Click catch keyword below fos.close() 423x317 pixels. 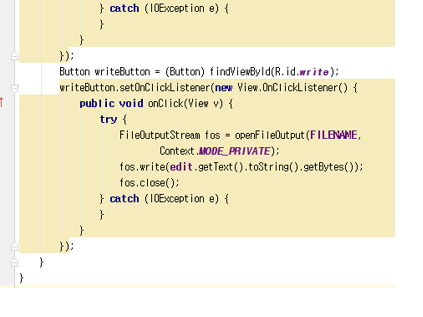coord(124,199)
